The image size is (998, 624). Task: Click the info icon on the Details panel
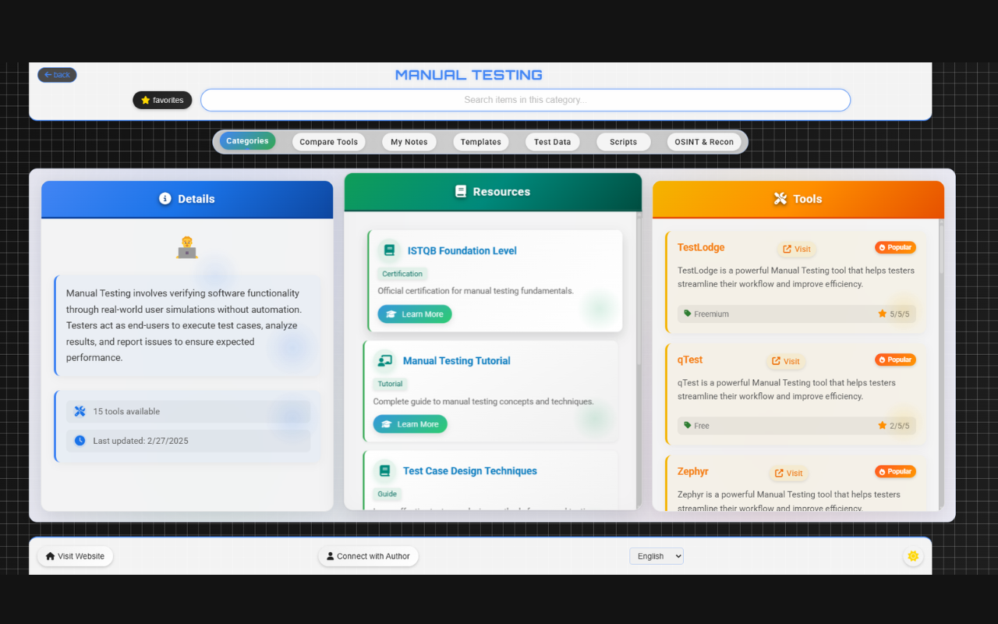tap(164, 198)
